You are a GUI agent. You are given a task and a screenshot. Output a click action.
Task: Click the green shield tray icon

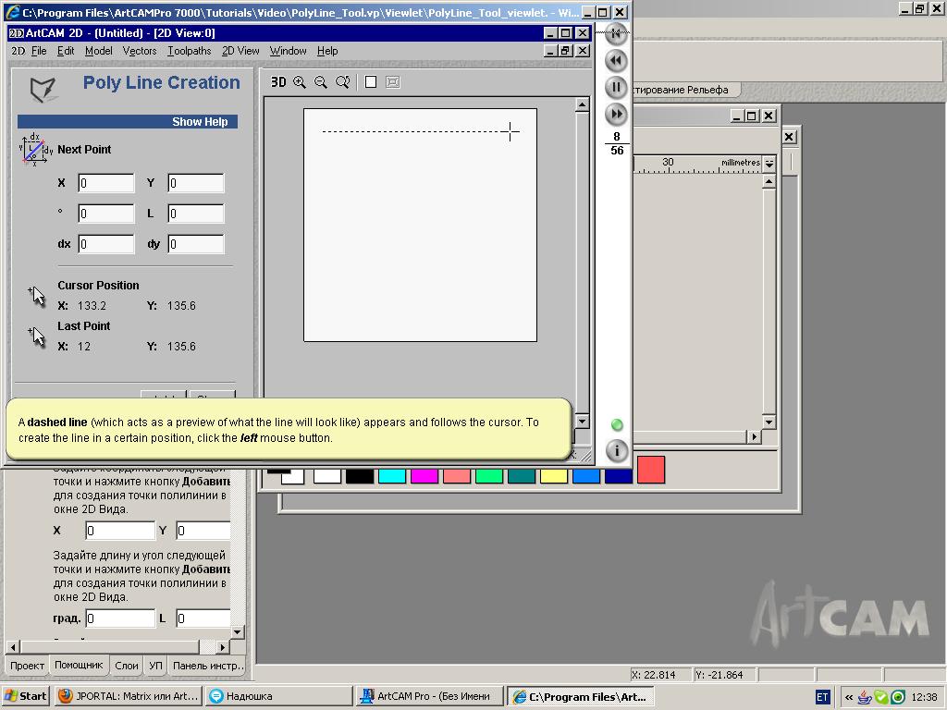tap(881, 697)
